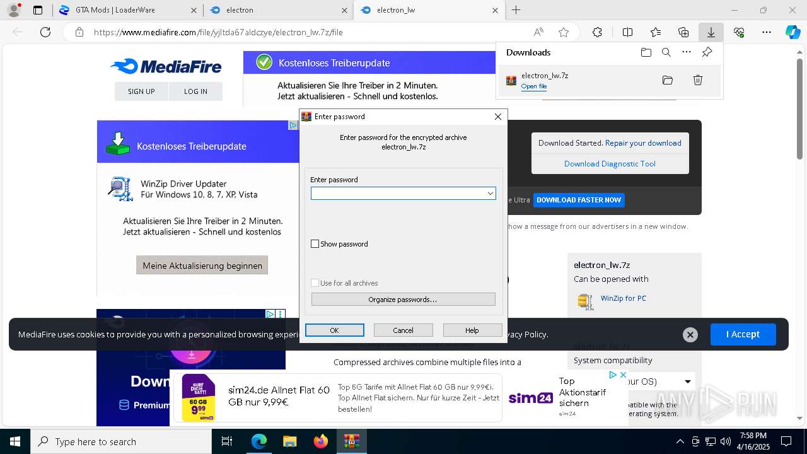Close the electron_lw tab
This screenshot has height=454, width=807.
[x=495, y=10]
